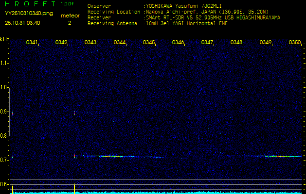Click the 0341 time marker

click(x=32, y=43)
